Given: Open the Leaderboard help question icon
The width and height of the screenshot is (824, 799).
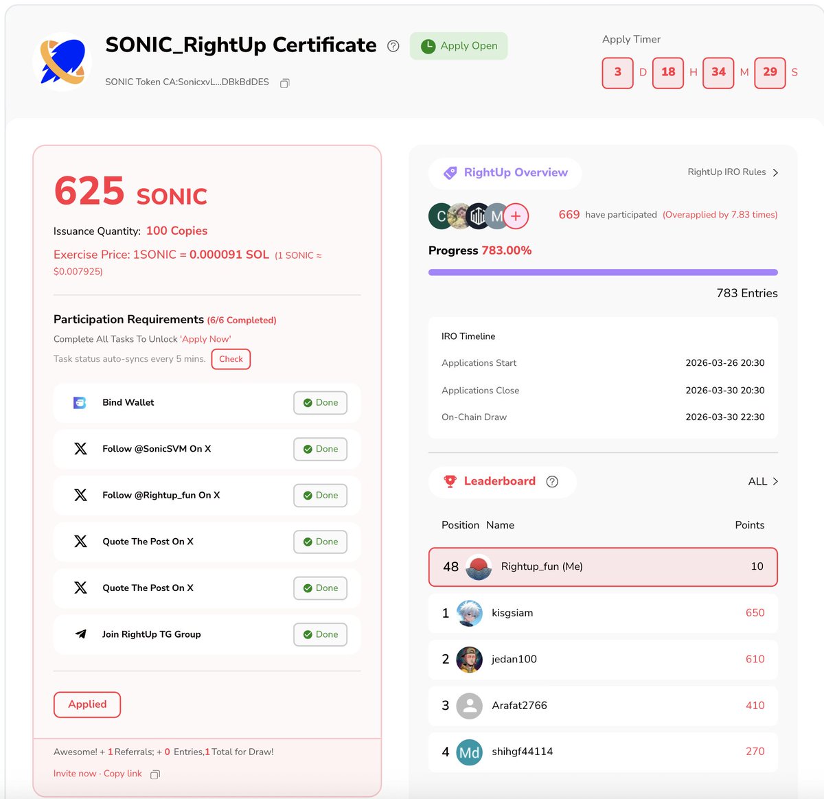Looking at the screenshot, I should pyautogui.click(x=552, y=482).
